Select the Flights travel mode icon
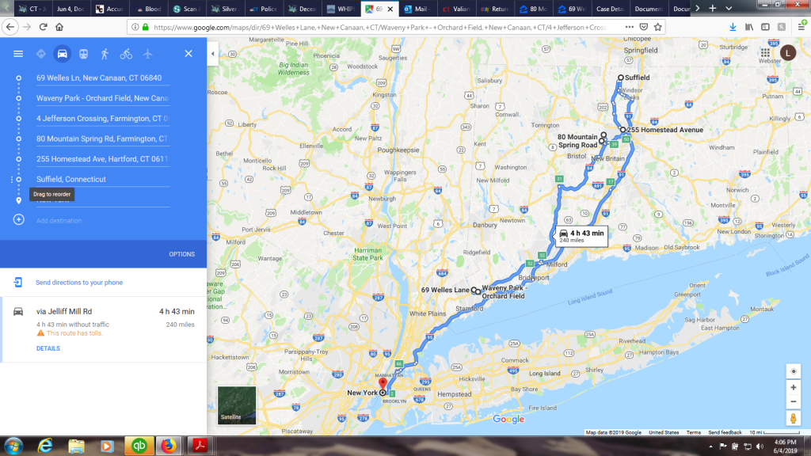Screen dimensions: 811x456 (x=148, y=54)
